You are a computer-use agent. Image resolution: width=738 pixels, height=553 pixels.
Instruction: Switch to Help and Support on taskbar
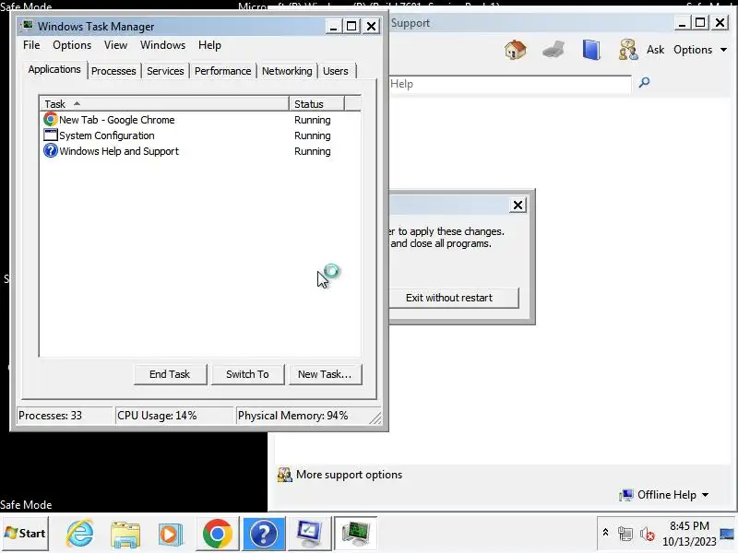click(264, 534)
